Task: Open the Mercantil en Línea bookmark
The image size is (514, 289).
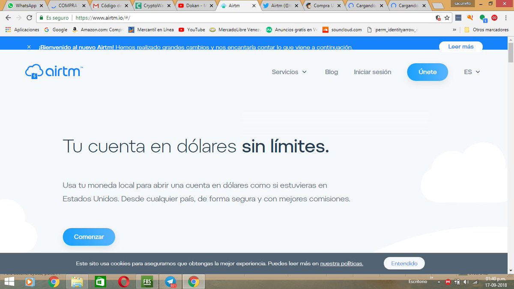Action: (x=151, y=30)
